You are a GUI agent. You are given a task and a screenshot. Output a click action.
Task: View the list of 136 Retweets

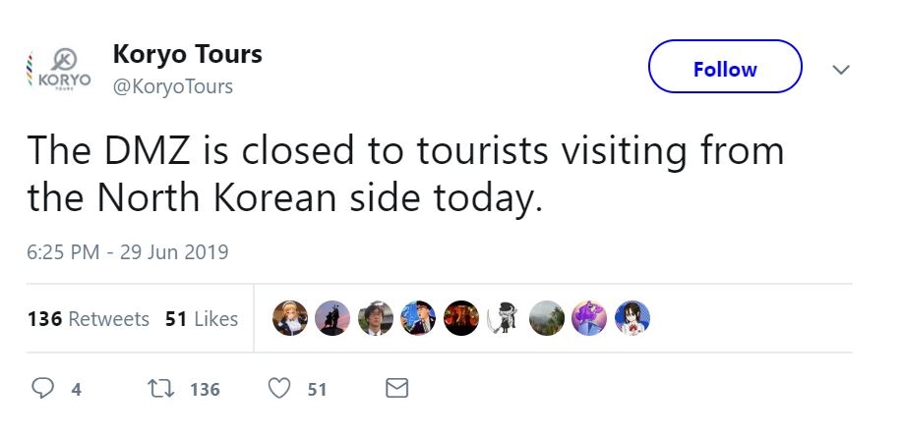[x=89, y=319]
